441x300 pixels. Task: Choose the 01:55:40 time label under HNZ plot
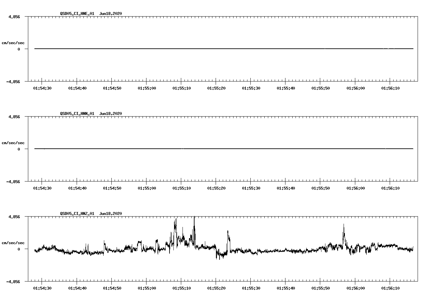286,288
